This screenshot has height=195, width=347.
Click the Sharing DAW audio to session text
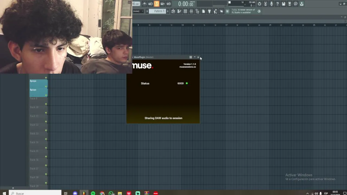click(x=163, y=118)
